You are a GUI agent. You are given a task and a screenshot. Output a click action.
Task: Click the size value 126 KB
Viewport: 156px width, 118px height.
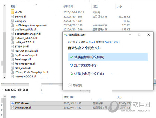pyautogui.click(x=126, y=25)
